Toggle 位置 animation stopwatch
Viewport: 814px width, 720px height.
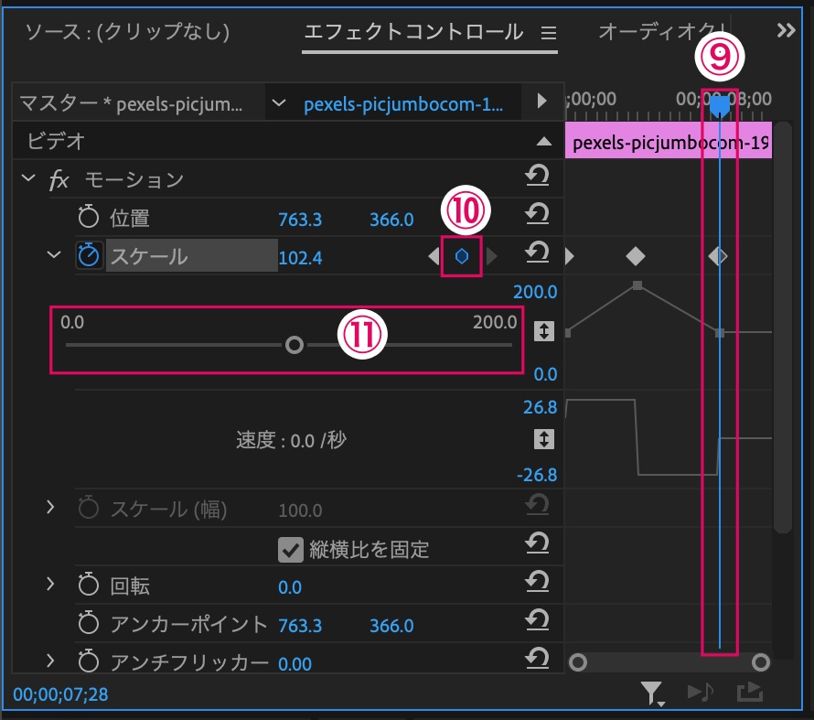tap(88, 217)
